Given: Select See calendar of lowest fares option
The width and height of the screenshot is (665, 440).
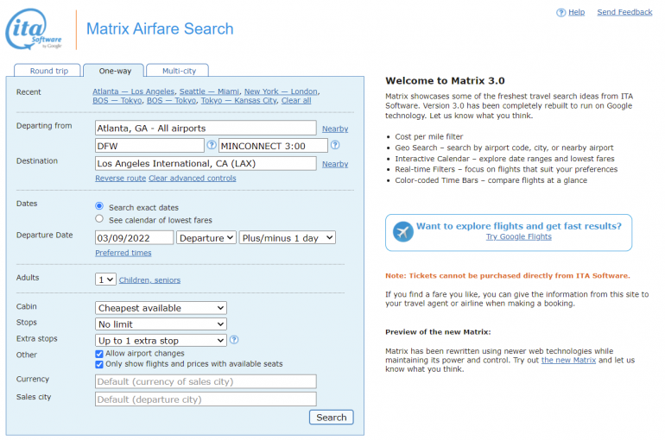Looking at the screenshot, I should (x=99, y=220).
